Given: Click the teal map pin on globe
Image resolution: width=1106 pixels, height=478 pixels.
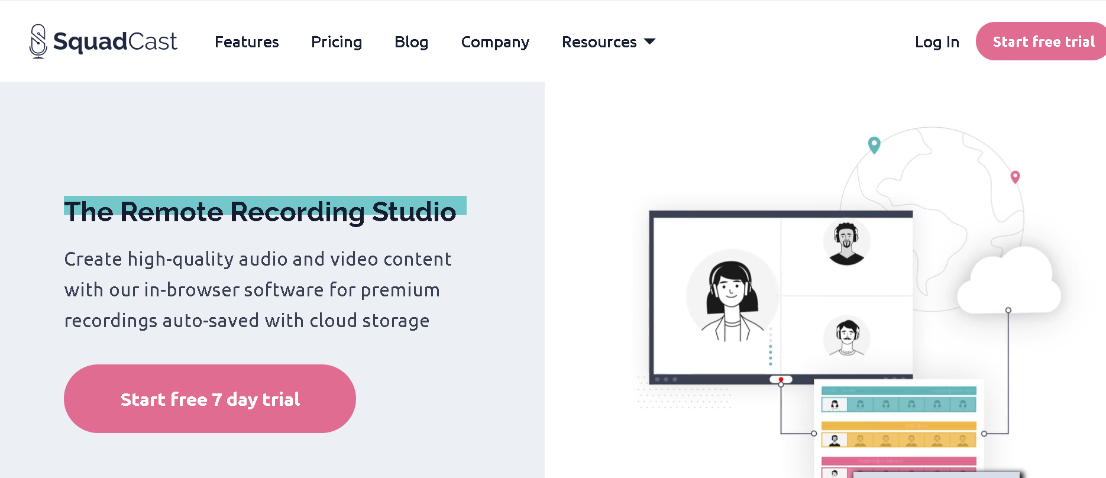Looking at the screenshot, I should [874, 145].
